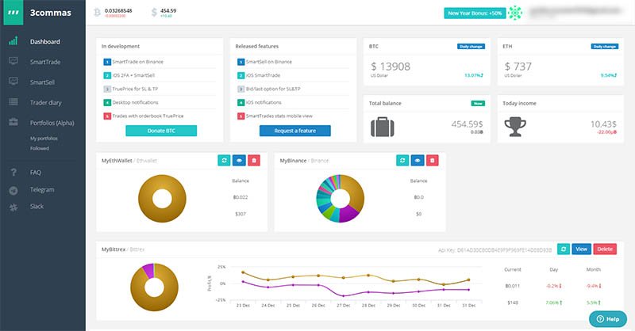Click the New Year Bonus +50% banner
The image size is (635, 331).
(x=475, y=13)
